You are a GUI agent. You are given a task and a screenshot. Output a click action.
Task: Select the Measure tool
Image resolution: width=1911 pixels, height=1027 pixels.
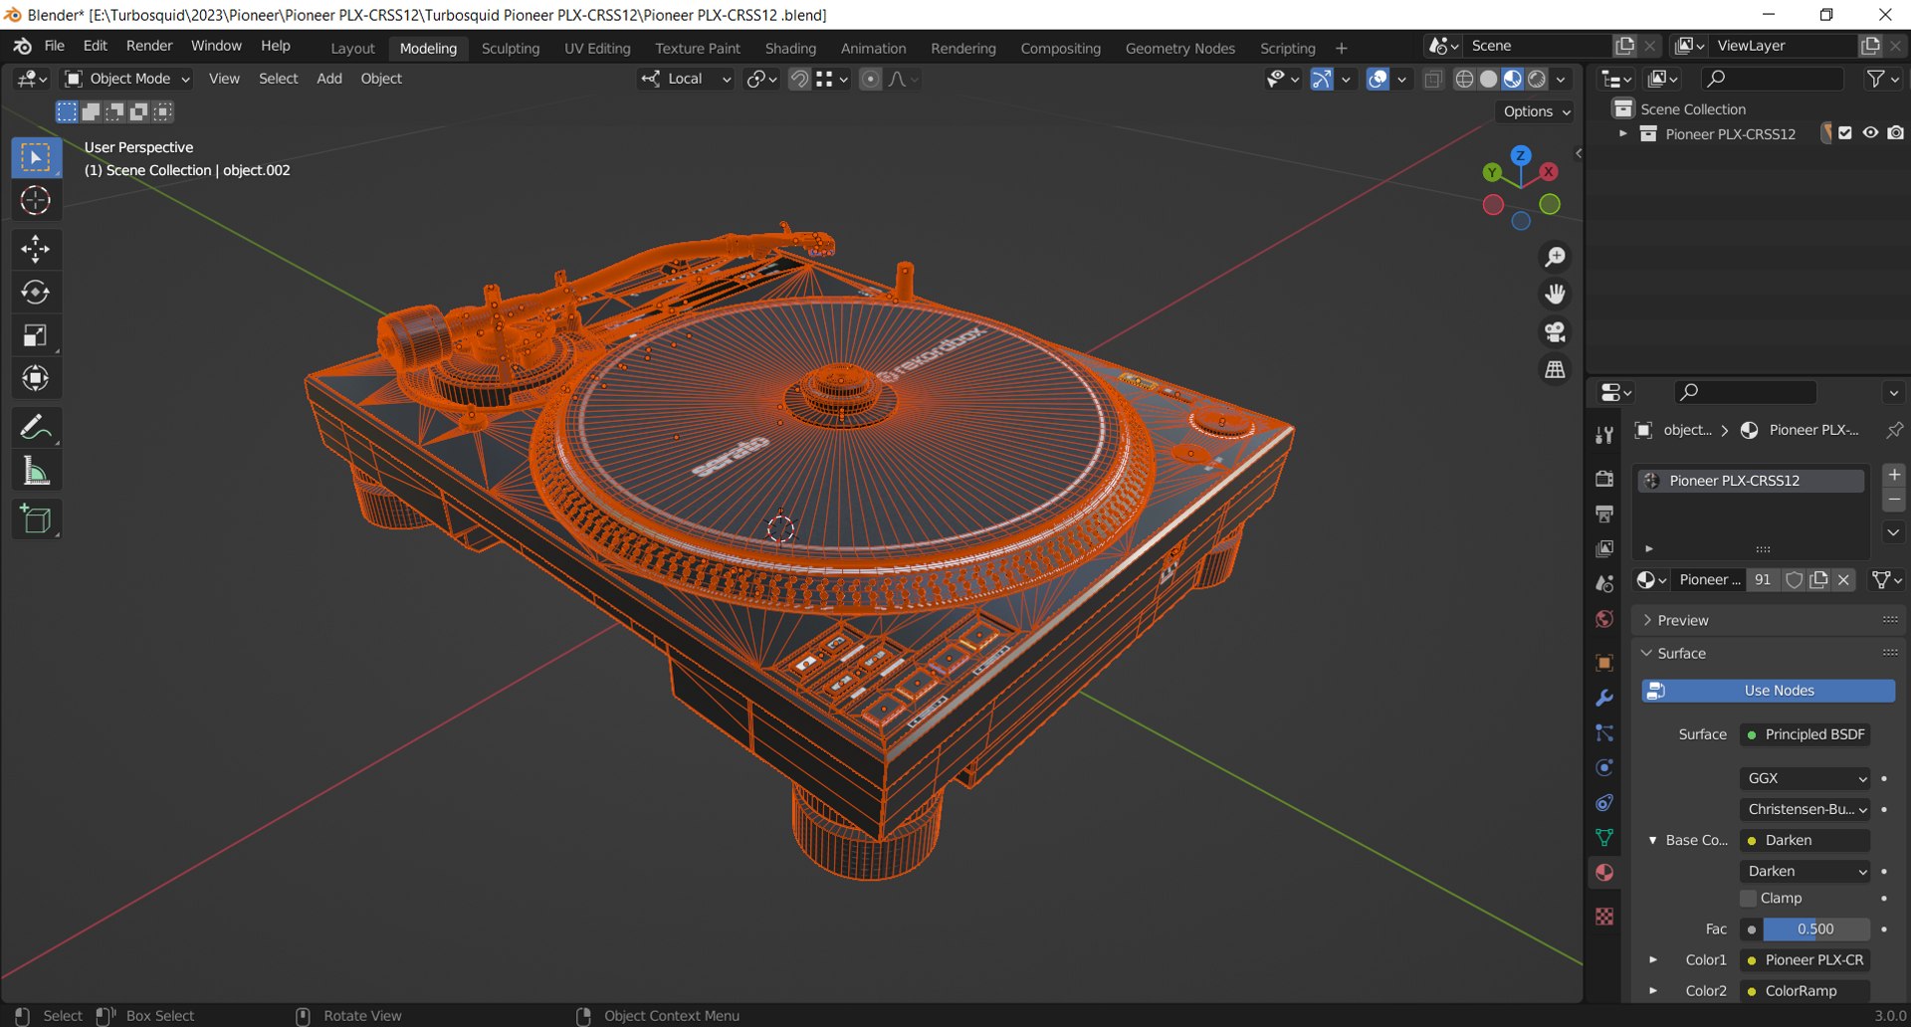click(x=36, y=471)
